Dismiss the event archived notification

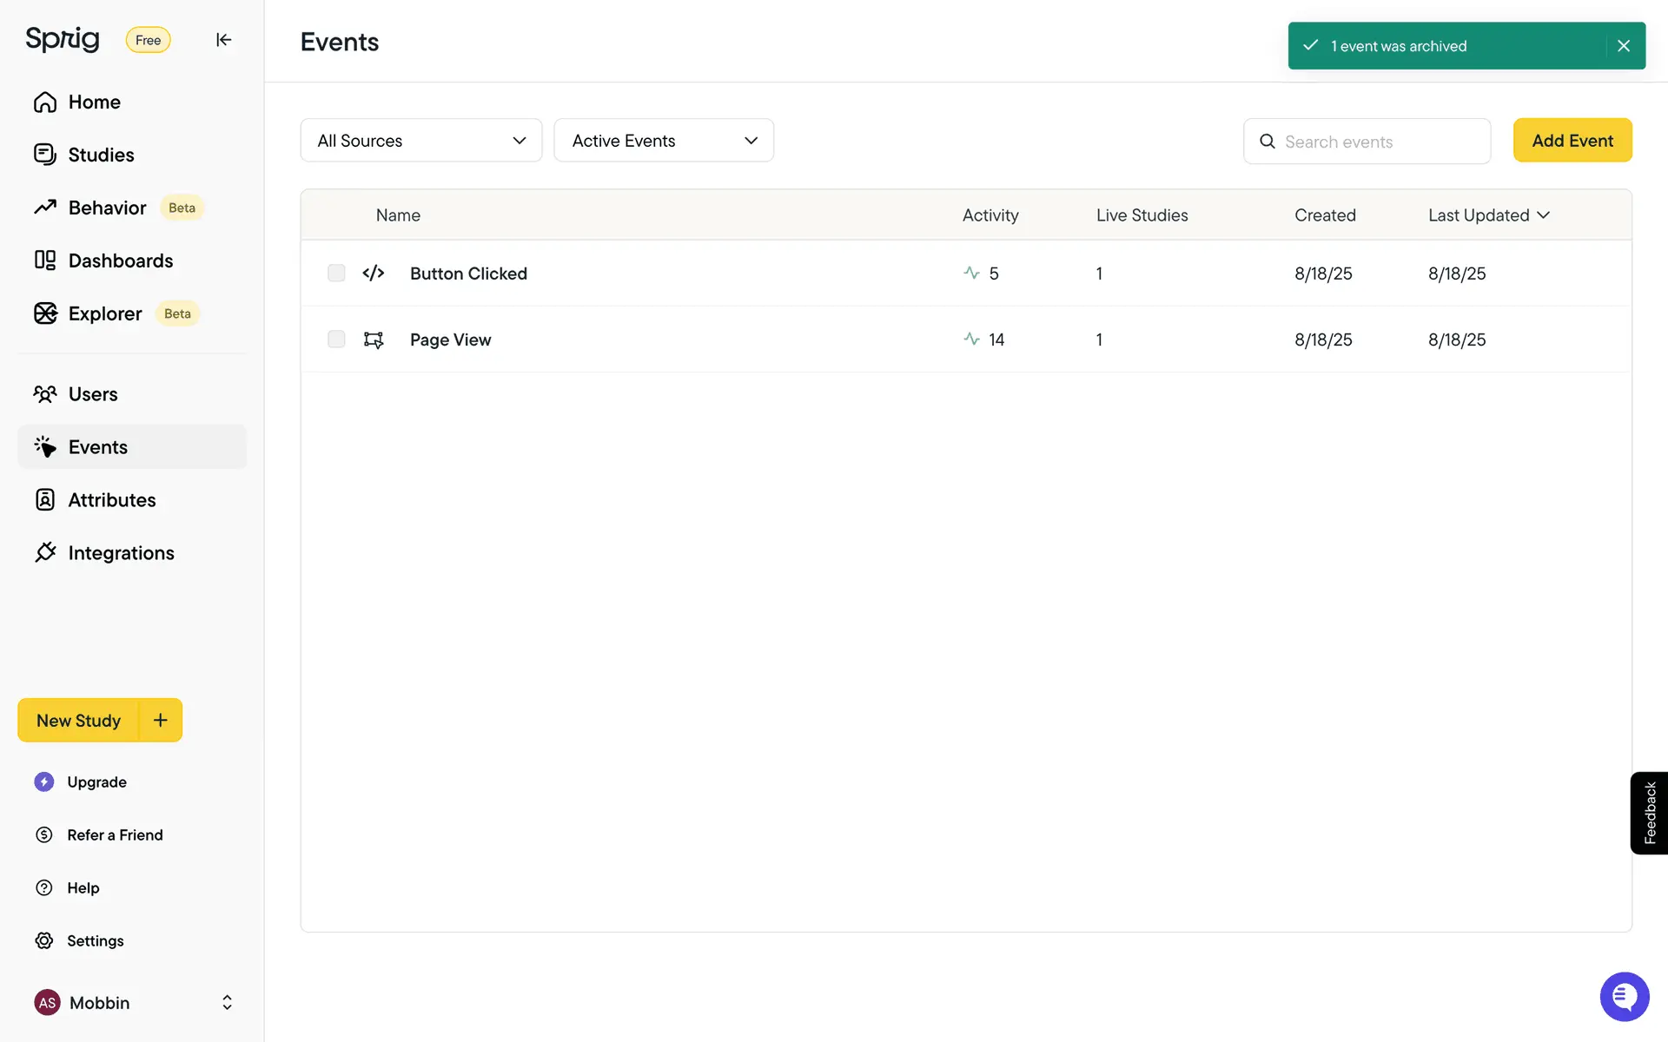pos(1623,46)
